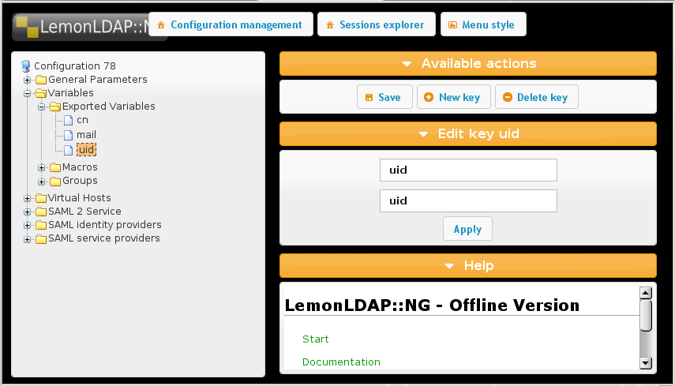The image size is (675, 386).
Task: Expand the General Parameters node
Action: [27, 80]
